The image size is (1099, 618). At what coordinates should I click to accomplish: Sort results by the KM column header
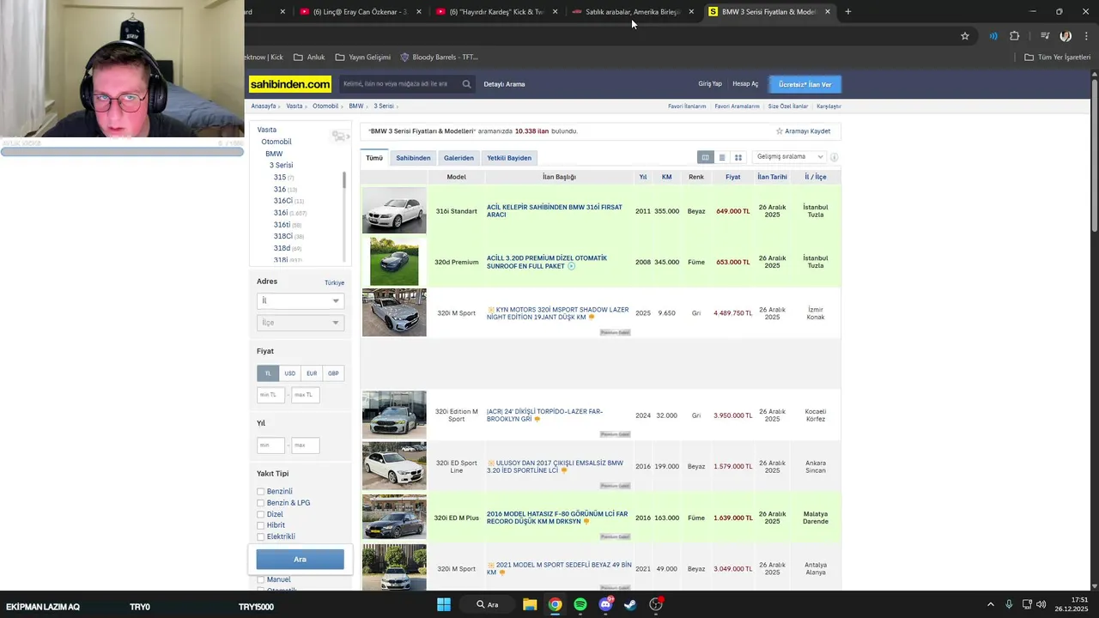pyautogui.click(x=666, y=177)
